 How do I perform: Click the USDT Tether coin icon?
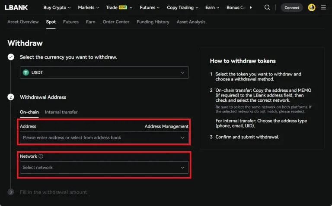(26, 72)
